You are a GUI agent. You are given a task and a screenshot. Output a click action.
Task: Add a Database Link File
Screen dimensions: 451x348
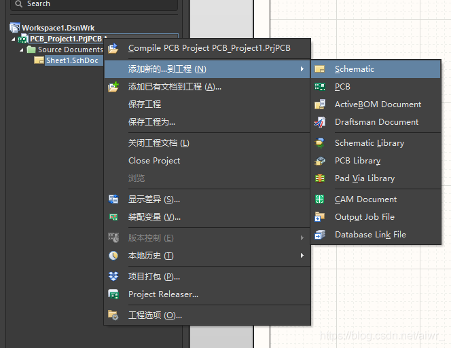[376, 235]
